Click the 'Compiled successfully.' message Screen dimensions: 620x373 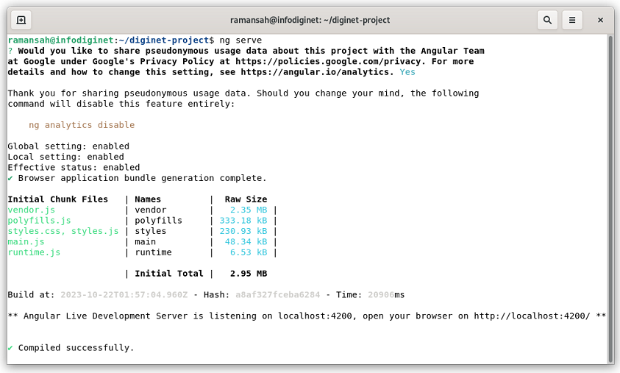click(x=76, y=348)
